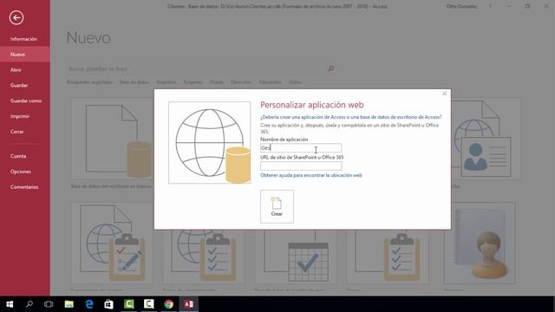Open Comentarios page
Screen dimensions: 555x312
point(24,187)
